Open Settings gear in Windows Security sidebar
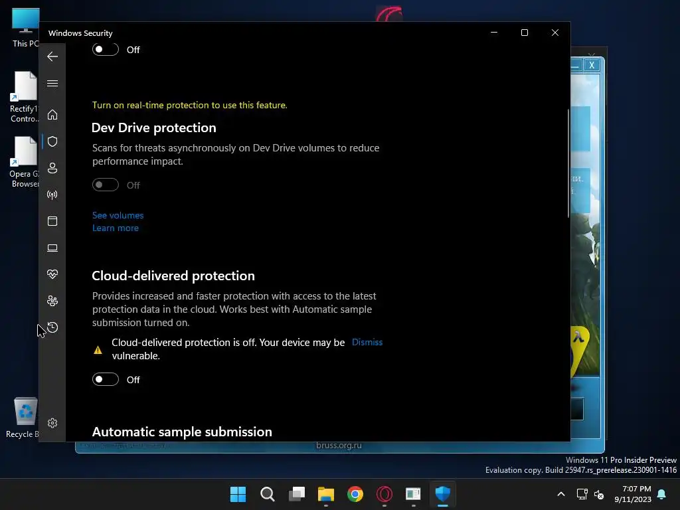 52,423
